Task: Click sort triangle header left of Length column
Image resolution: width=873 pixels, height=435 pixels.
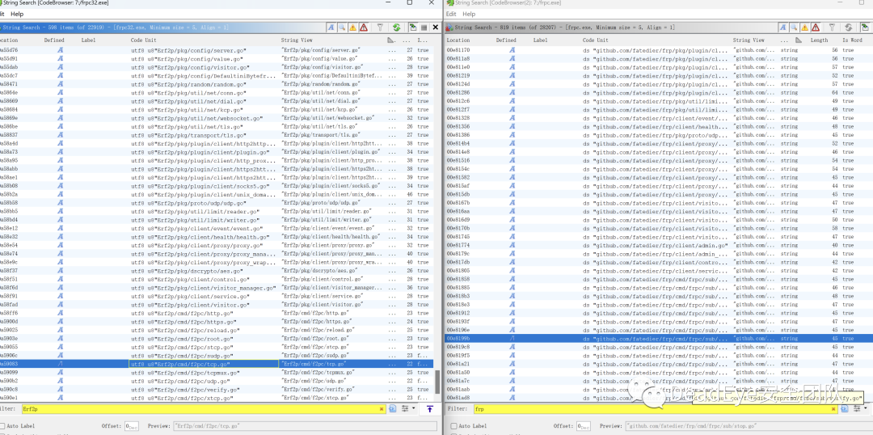Action: pyautogui.click(x=799, y=40)
